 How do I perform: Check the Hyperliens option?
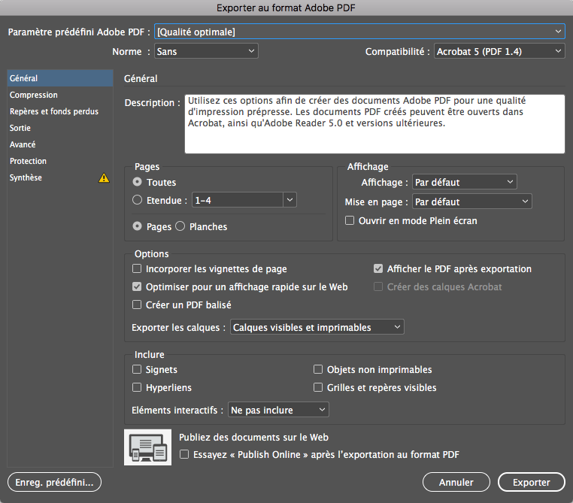(137, 388)
